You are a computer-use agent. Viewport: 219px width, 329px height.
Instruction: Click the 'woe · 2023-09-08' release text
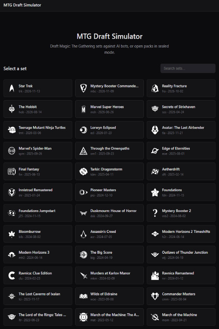coord(102,299)
